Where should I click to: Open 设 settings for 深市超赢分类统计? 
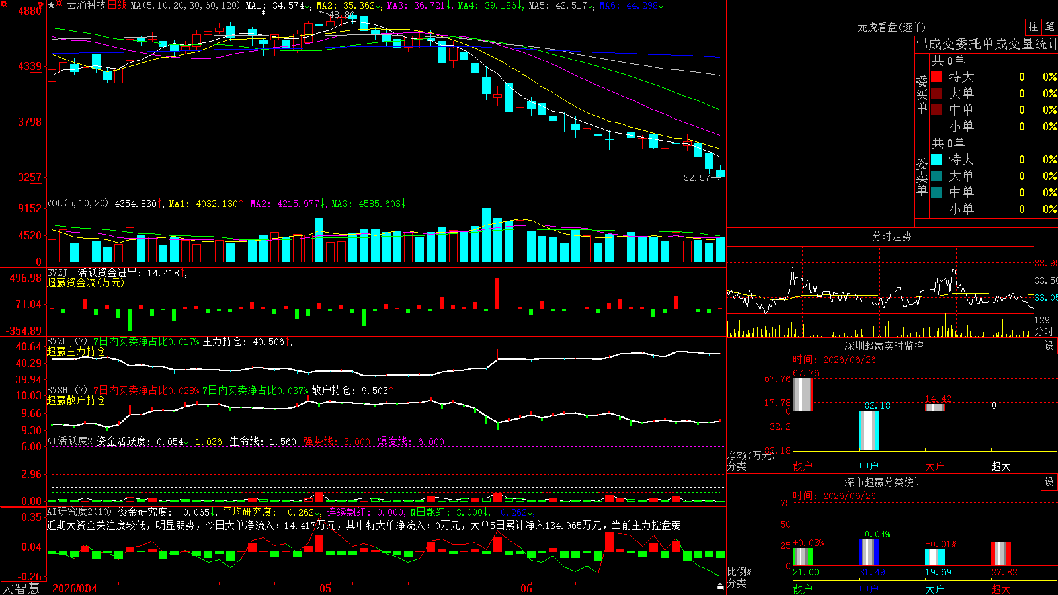1049,482
